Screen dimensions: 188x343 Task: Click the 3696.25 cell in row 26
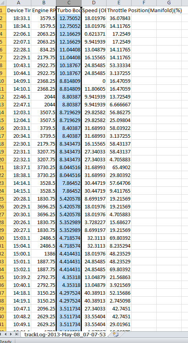[43, 207]
